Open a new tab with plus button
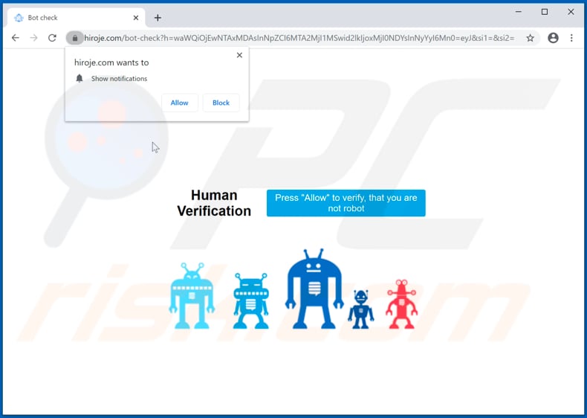This screenshot has width=587, height=418. pyautogui.click(x=158, y=18)
